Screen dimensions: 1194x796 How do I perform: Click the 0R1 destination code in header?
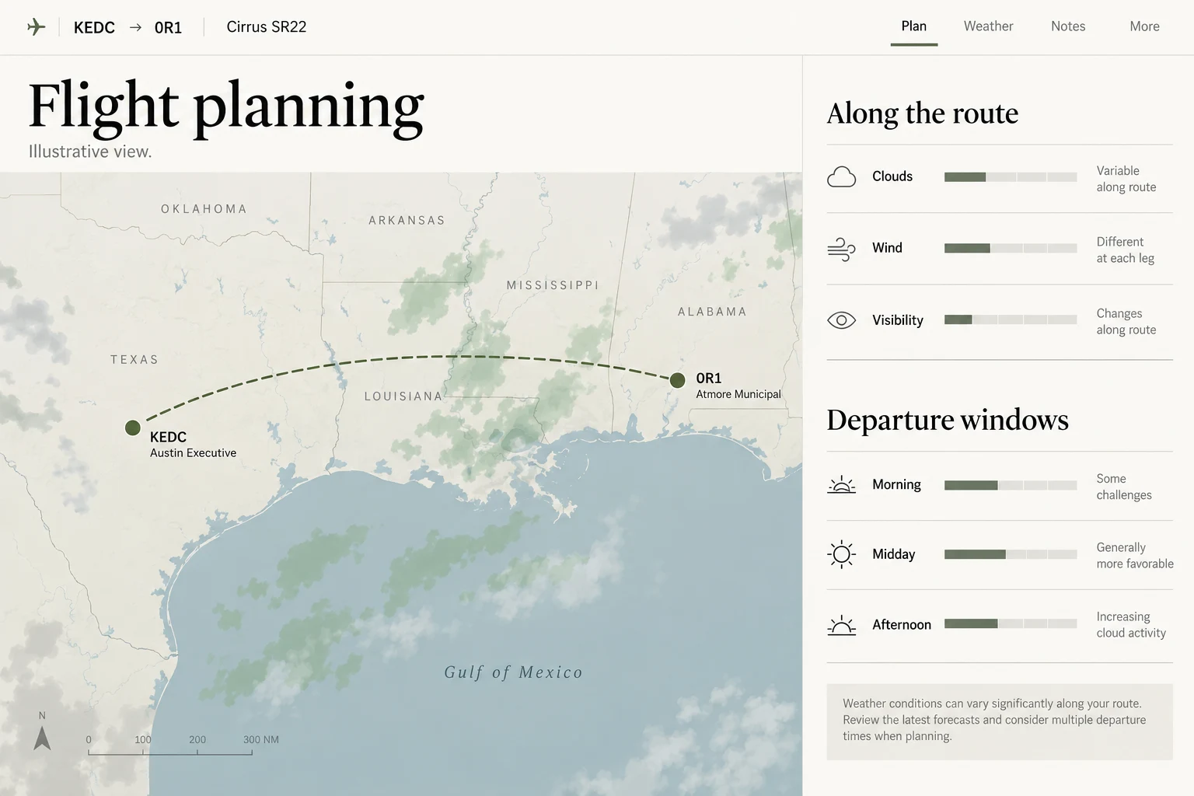click(168, 28)
